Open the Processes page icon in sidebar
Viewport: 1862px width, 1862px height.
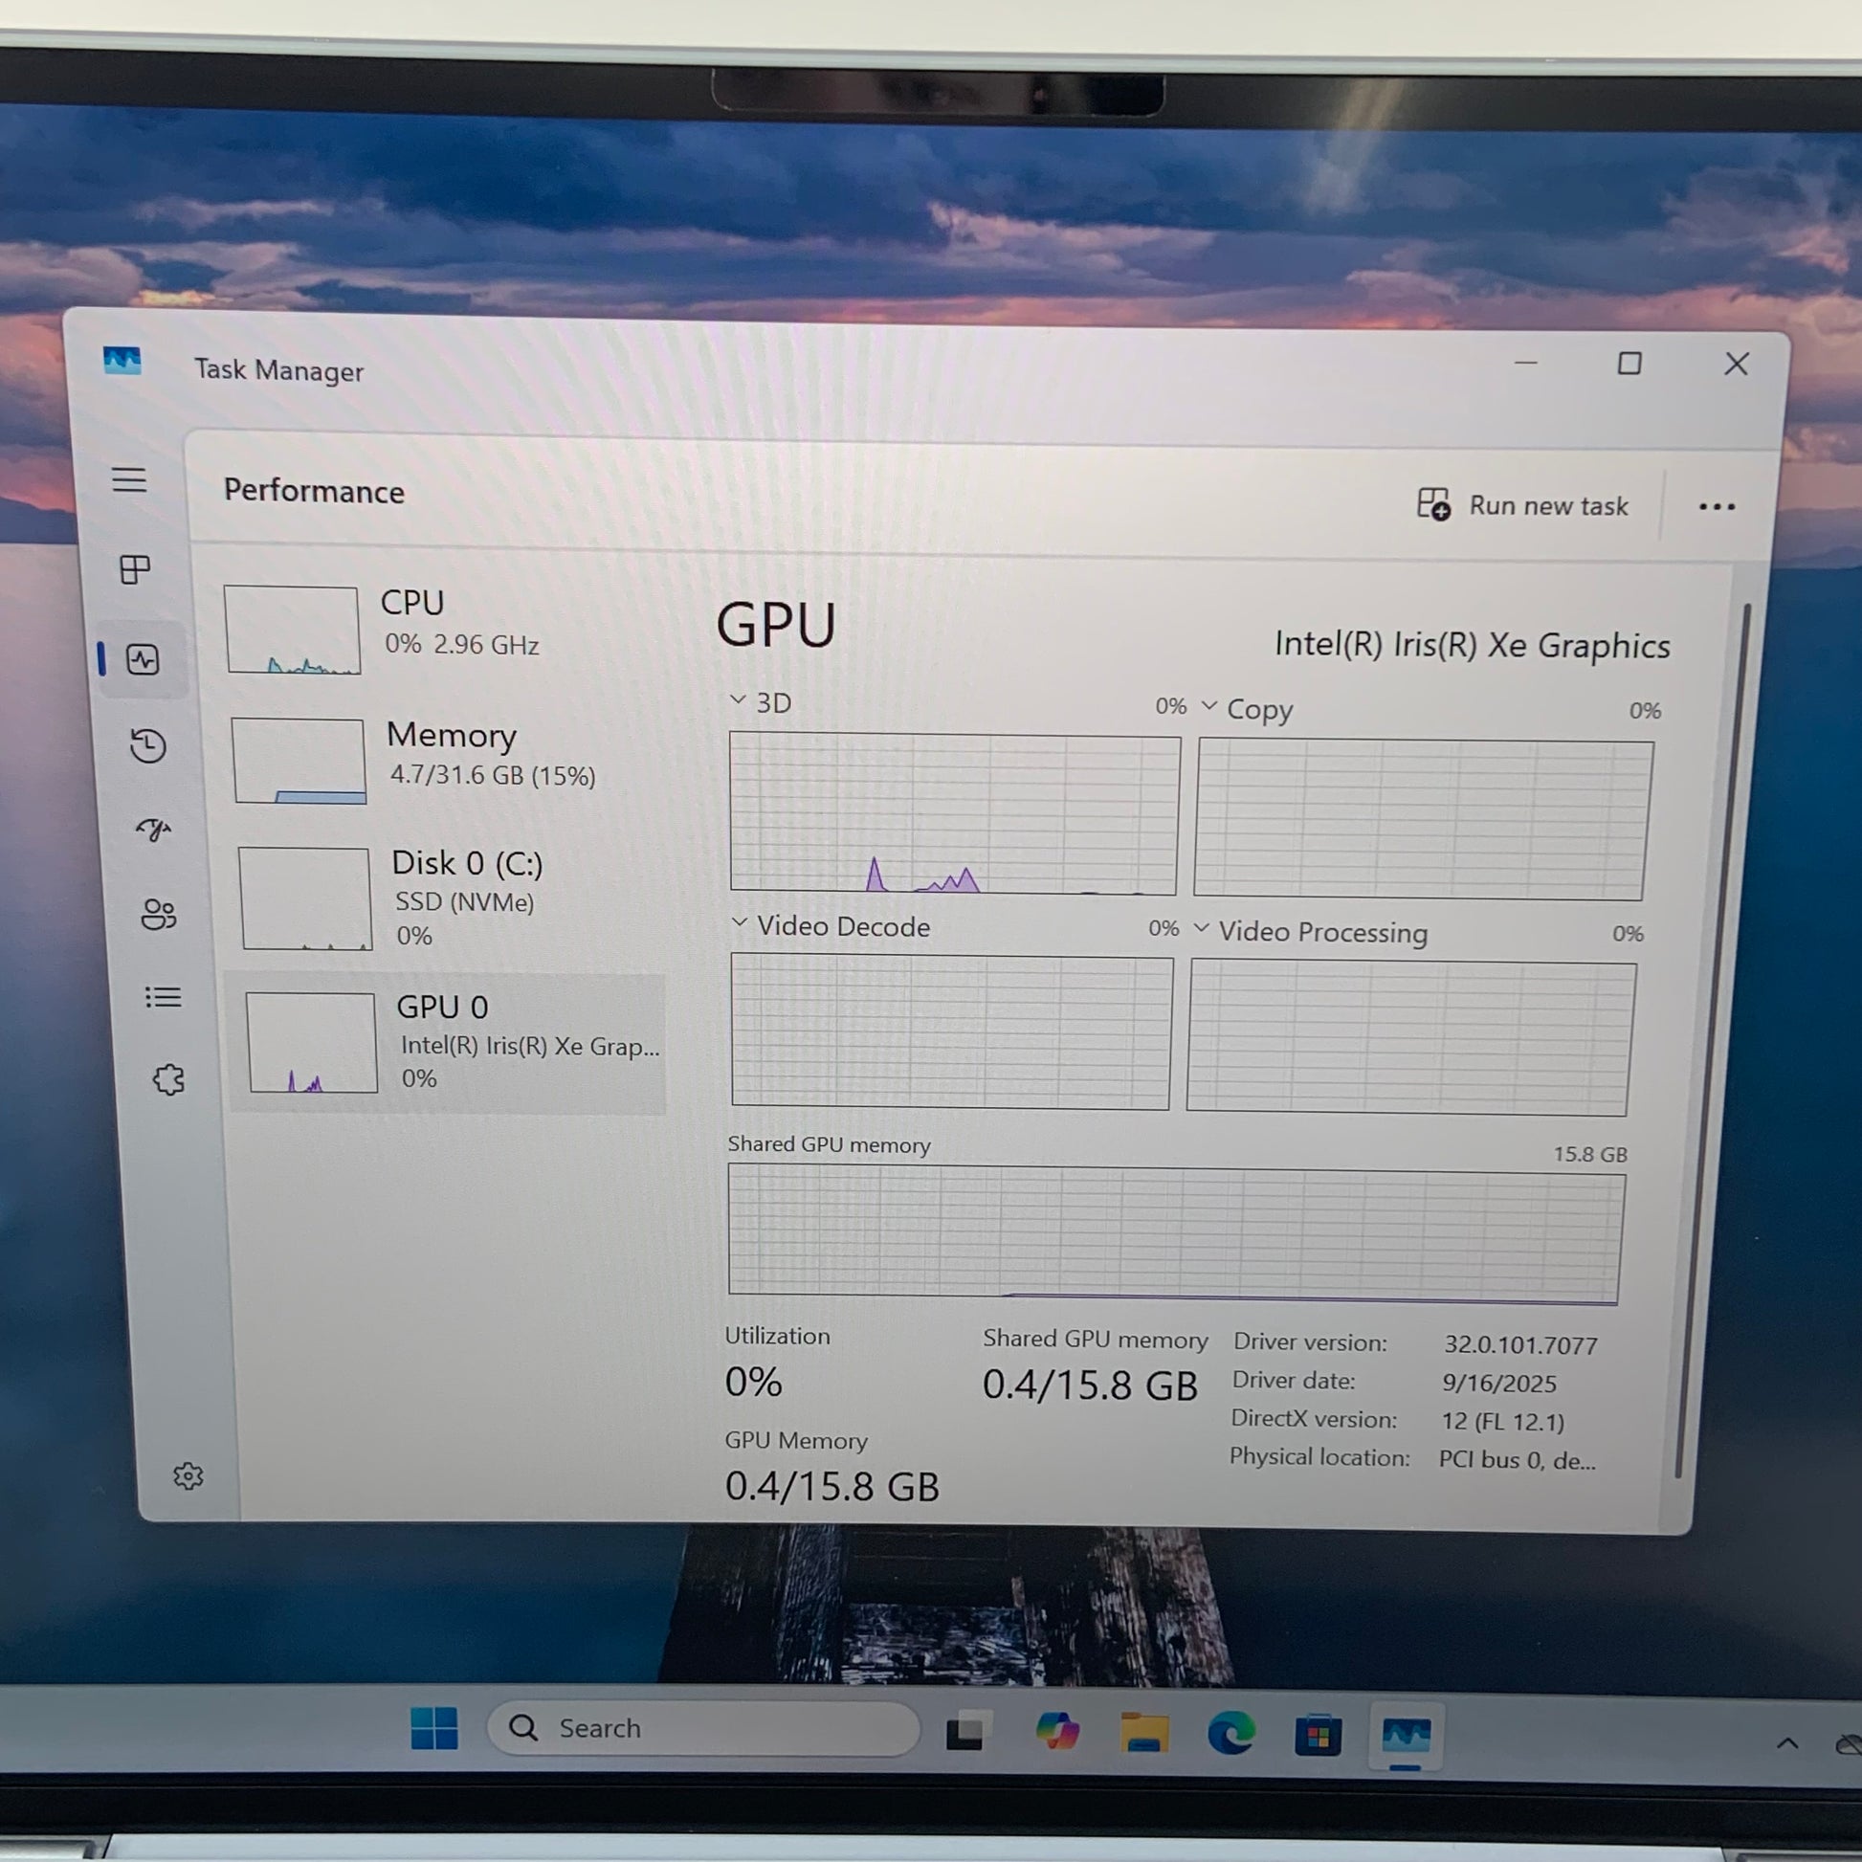click(x=135, y=569)
